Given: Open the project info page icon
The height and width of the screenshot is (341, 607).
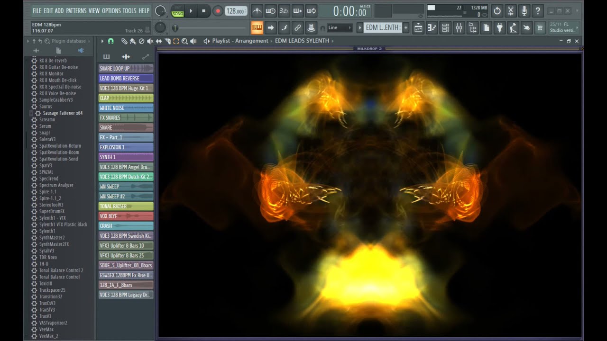Looking at the screenshot, I should pyautogui.click(x=486, y=28).
